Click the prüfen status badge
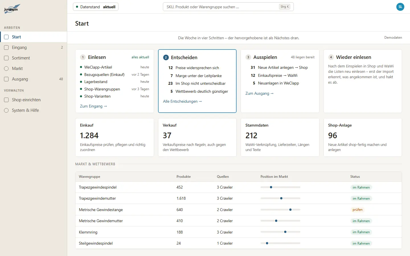Screen dimensions: 410x256 tap(358, 210)
